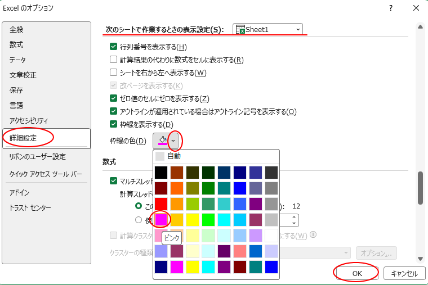Pick the black color swatch
428x285 pixels.
[161, 173]
